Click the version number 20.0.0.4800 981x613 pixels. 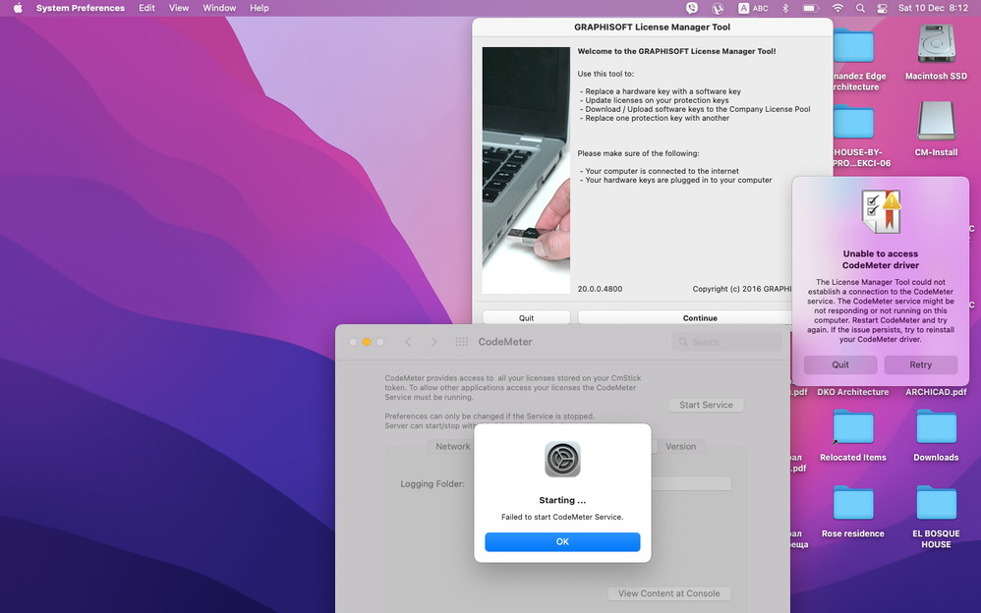pyautogui.click(x=600, y=289)
